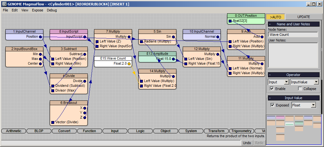324x147 pixels.
Task: Click the Node Name input field
Action: pos(293,35)
